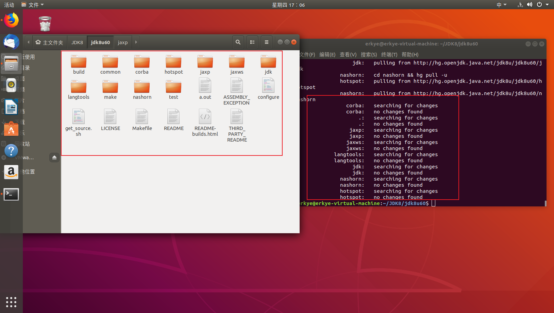Screen dimensions: 554x313
Task: Open the make folder
Action: (x=110, y=90)
